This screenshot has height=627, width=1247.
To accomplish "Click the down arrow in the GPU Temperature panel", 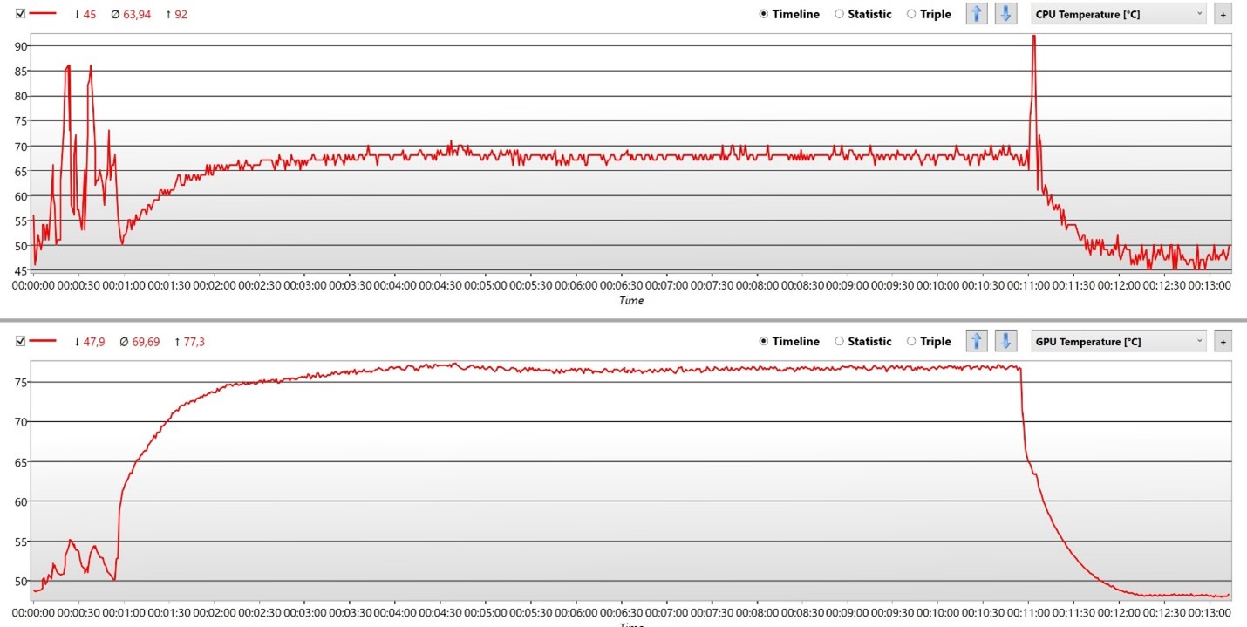I will pyautogui.click(x=1005, y=341).
